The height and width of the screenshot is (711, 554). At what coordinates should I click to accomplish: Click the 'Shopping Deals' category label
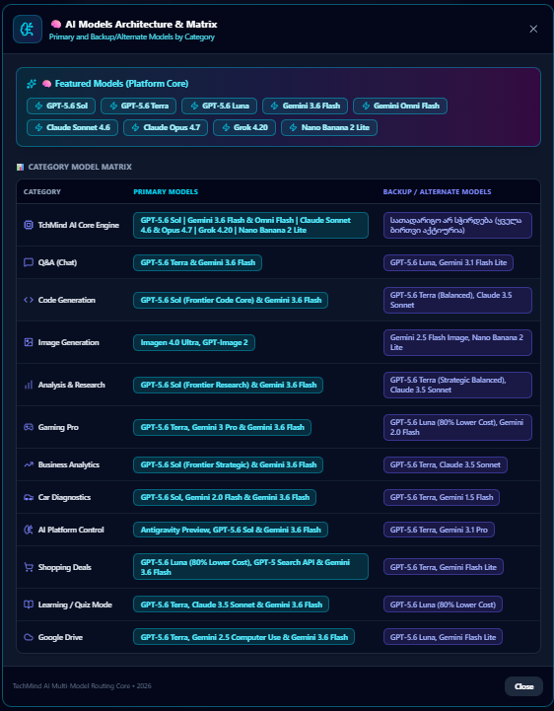pos(65,567)
